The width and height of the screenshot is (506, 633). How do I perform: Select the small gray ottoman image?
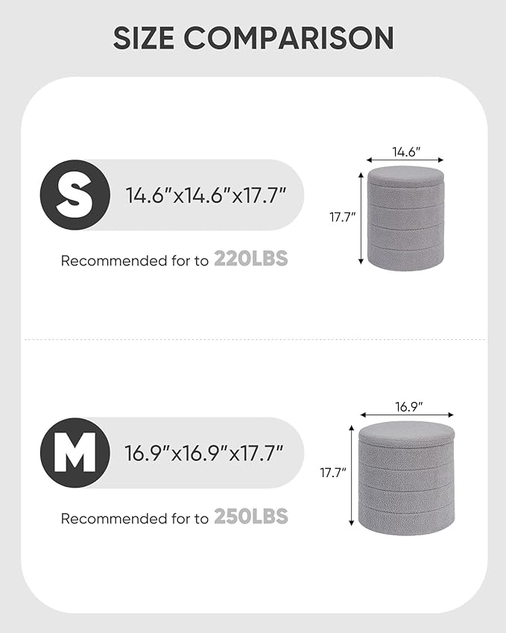pos(405,218)
